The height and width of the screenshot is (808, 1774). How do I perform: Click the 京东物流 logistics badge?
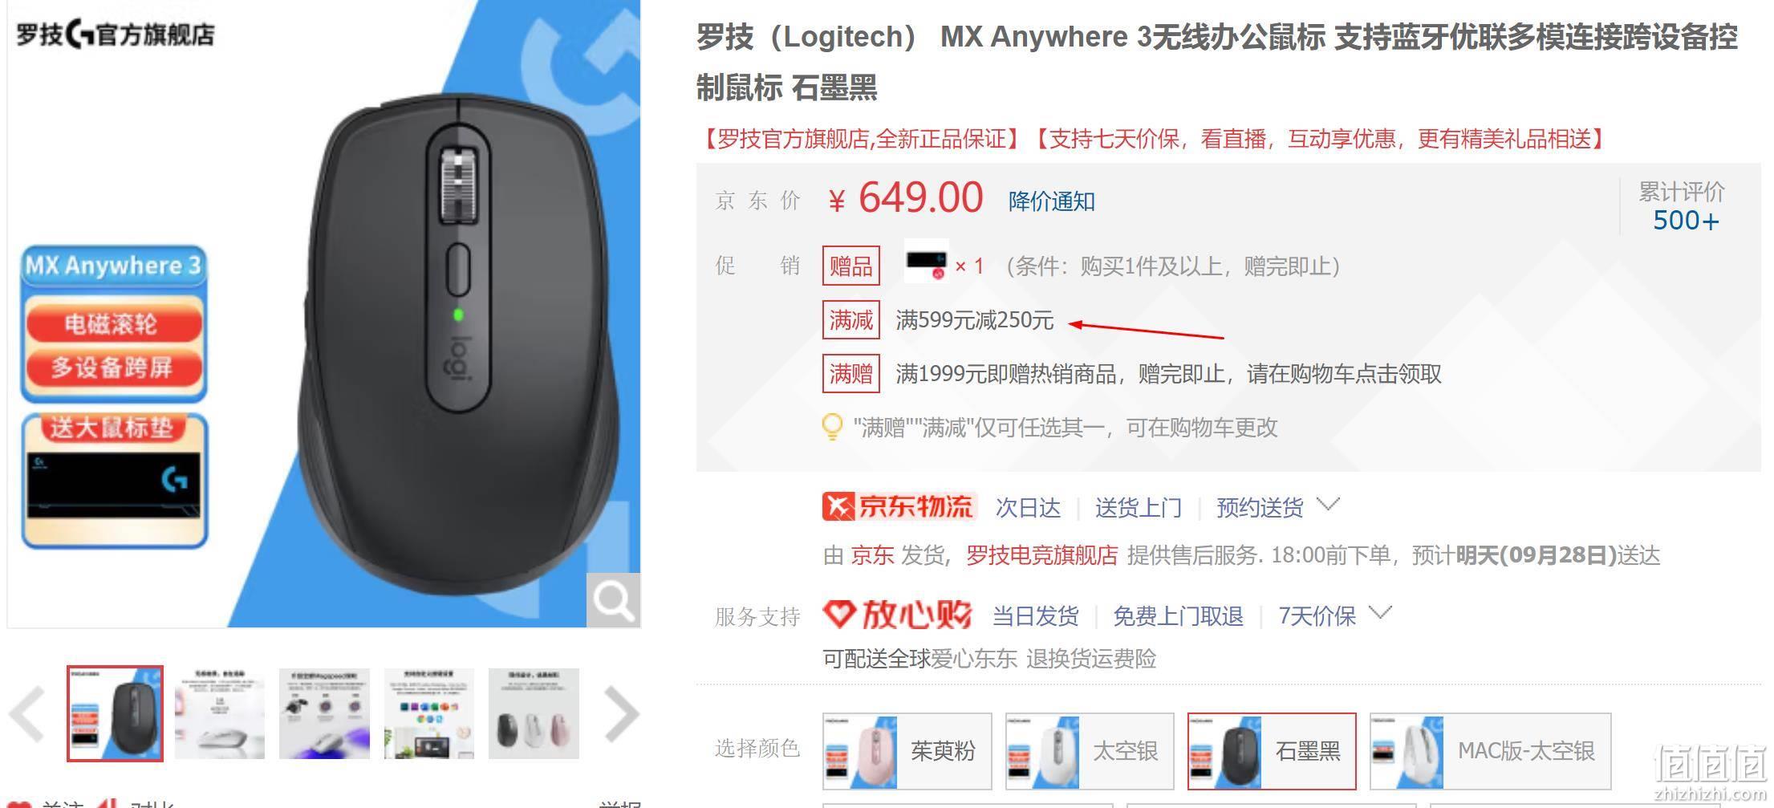coord(899,507)
